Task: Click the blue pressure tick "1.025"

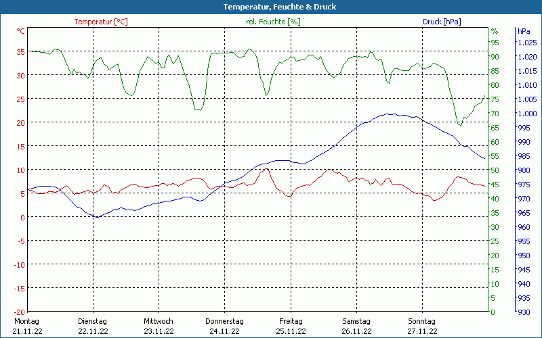Action: [x=527, y=43]
